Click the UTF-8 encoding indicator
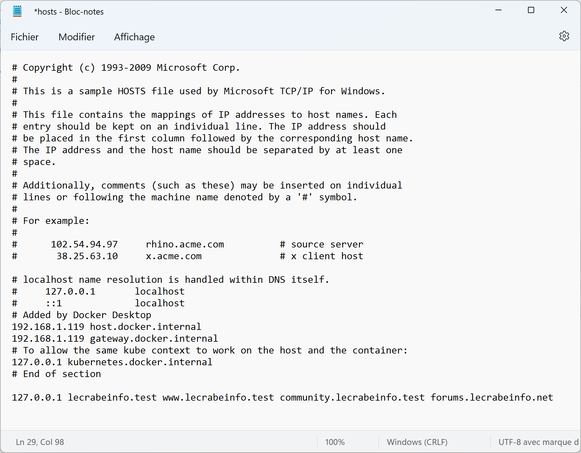This screenshot has height=453, width=581. coord(539,442)
